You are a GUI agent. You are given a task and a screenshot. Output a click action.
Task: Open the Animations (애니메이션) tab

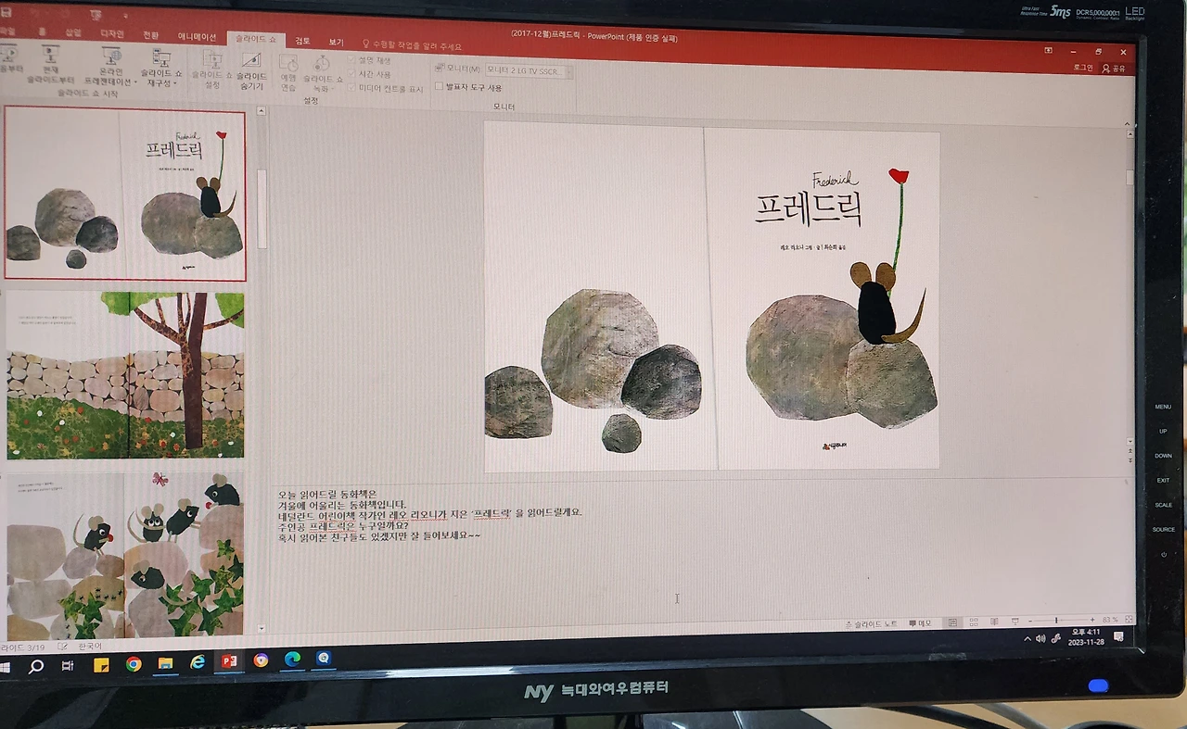197,37
